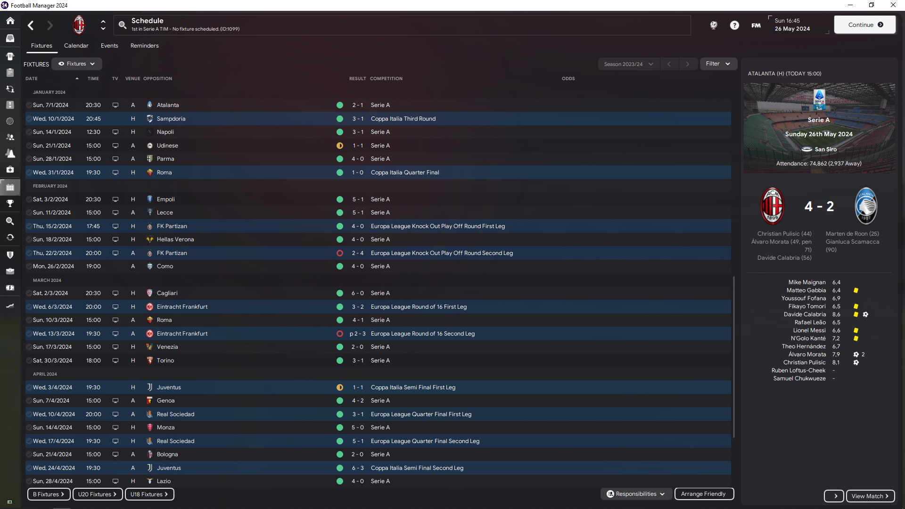Click the Continue button to advance
The height and width of the screenshot is (509, 905).
(x=864, y=24)
